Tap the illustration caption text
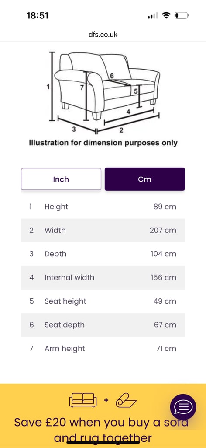 coord(103,143)
